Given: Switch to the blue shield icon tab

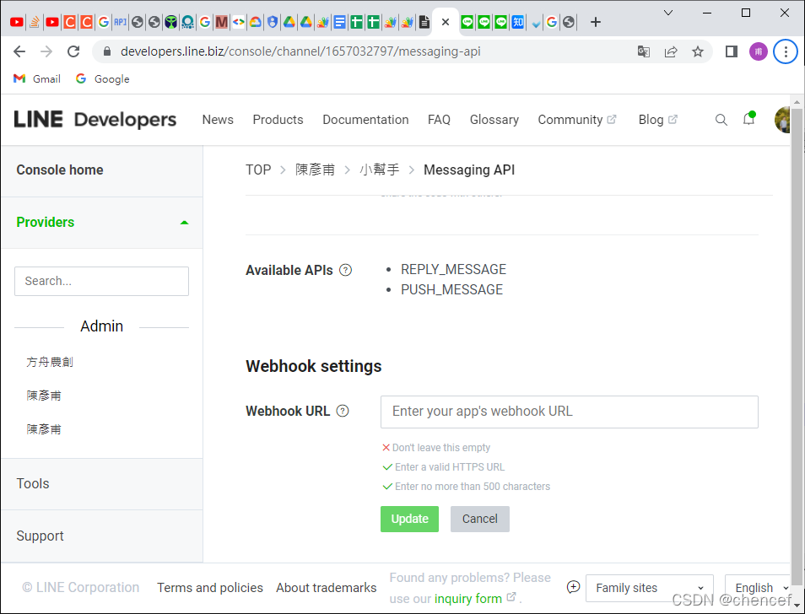Looking at the screenshot, I should 273,22.
